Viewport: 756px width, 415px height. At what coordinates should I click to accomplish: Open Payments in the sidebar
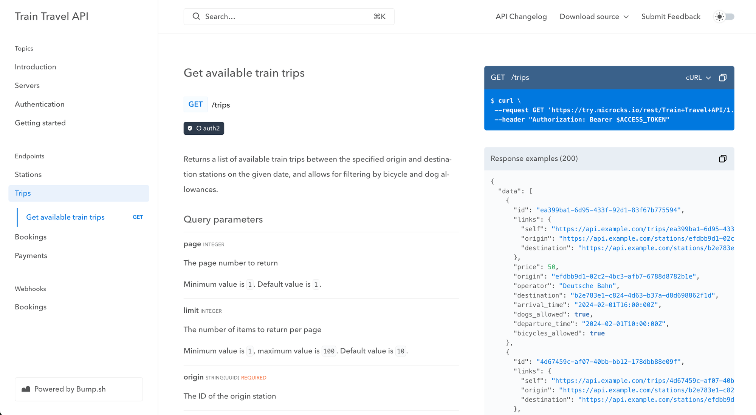coord(31,256)
